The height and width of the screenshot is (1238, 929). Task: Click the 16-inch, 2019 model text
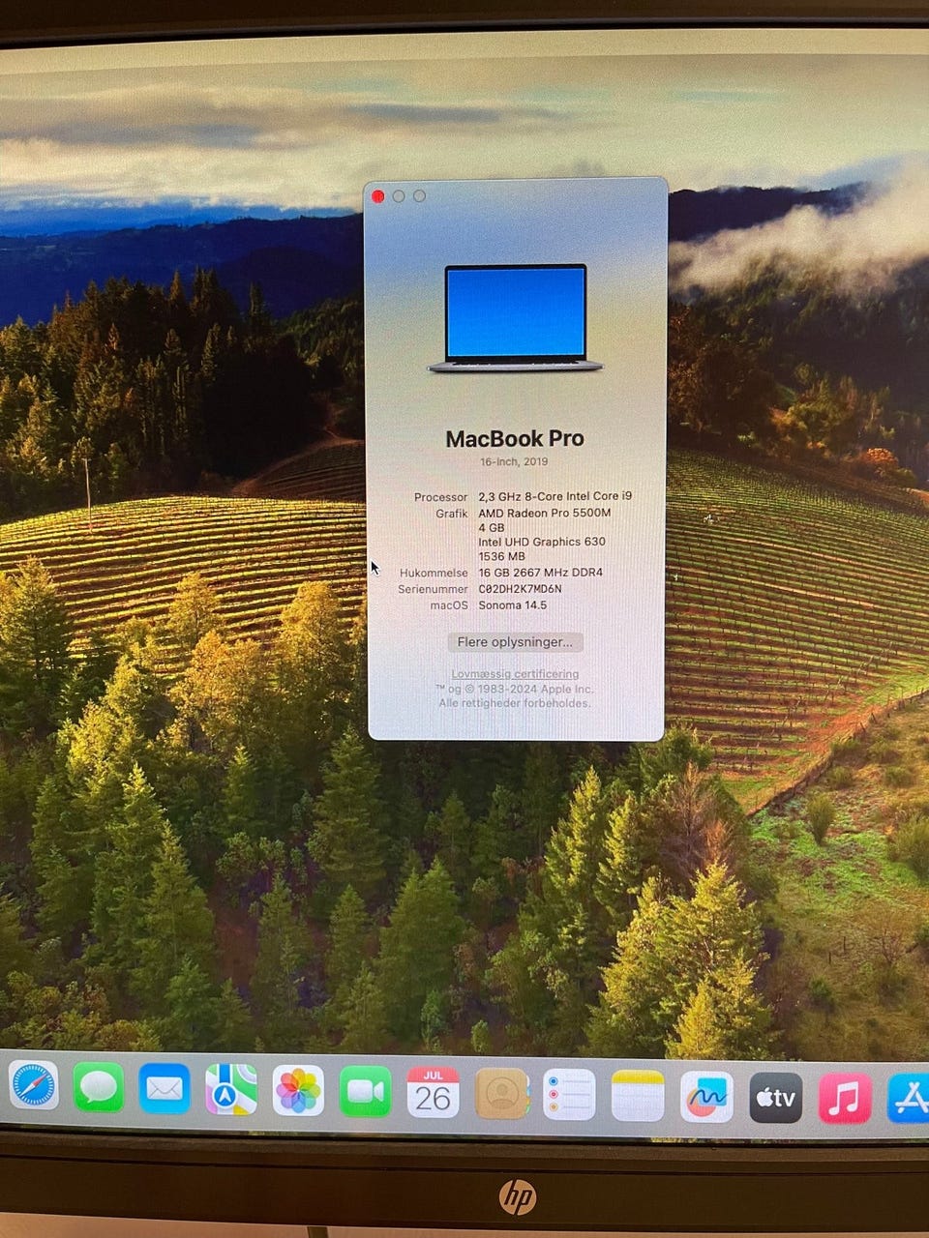pyautogui.click(x=515, y=461)
